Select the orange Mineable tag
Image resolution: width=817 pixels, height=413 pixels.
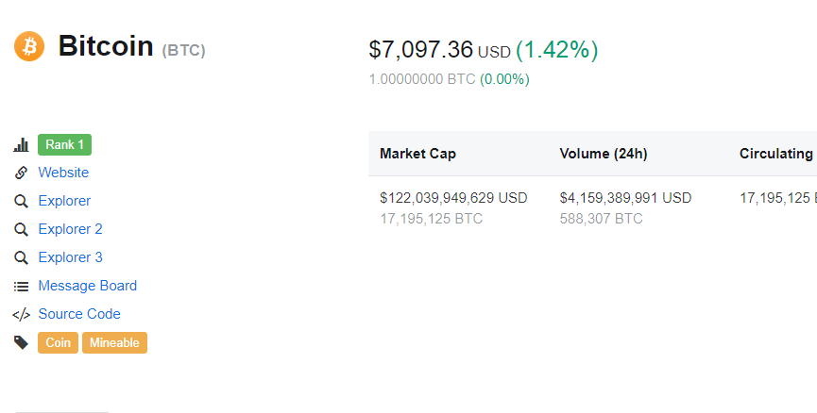coord(114,343)
